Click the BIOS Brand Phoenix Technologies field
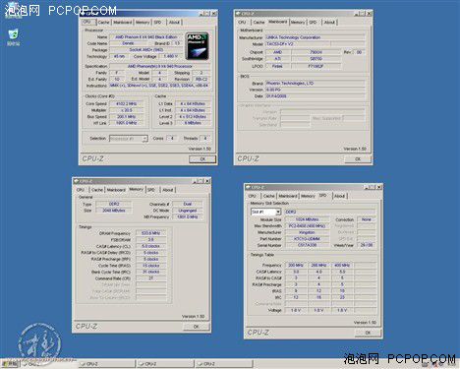This screenshot has height=369, width=460. pyautogui.click(x=315, y=84)
